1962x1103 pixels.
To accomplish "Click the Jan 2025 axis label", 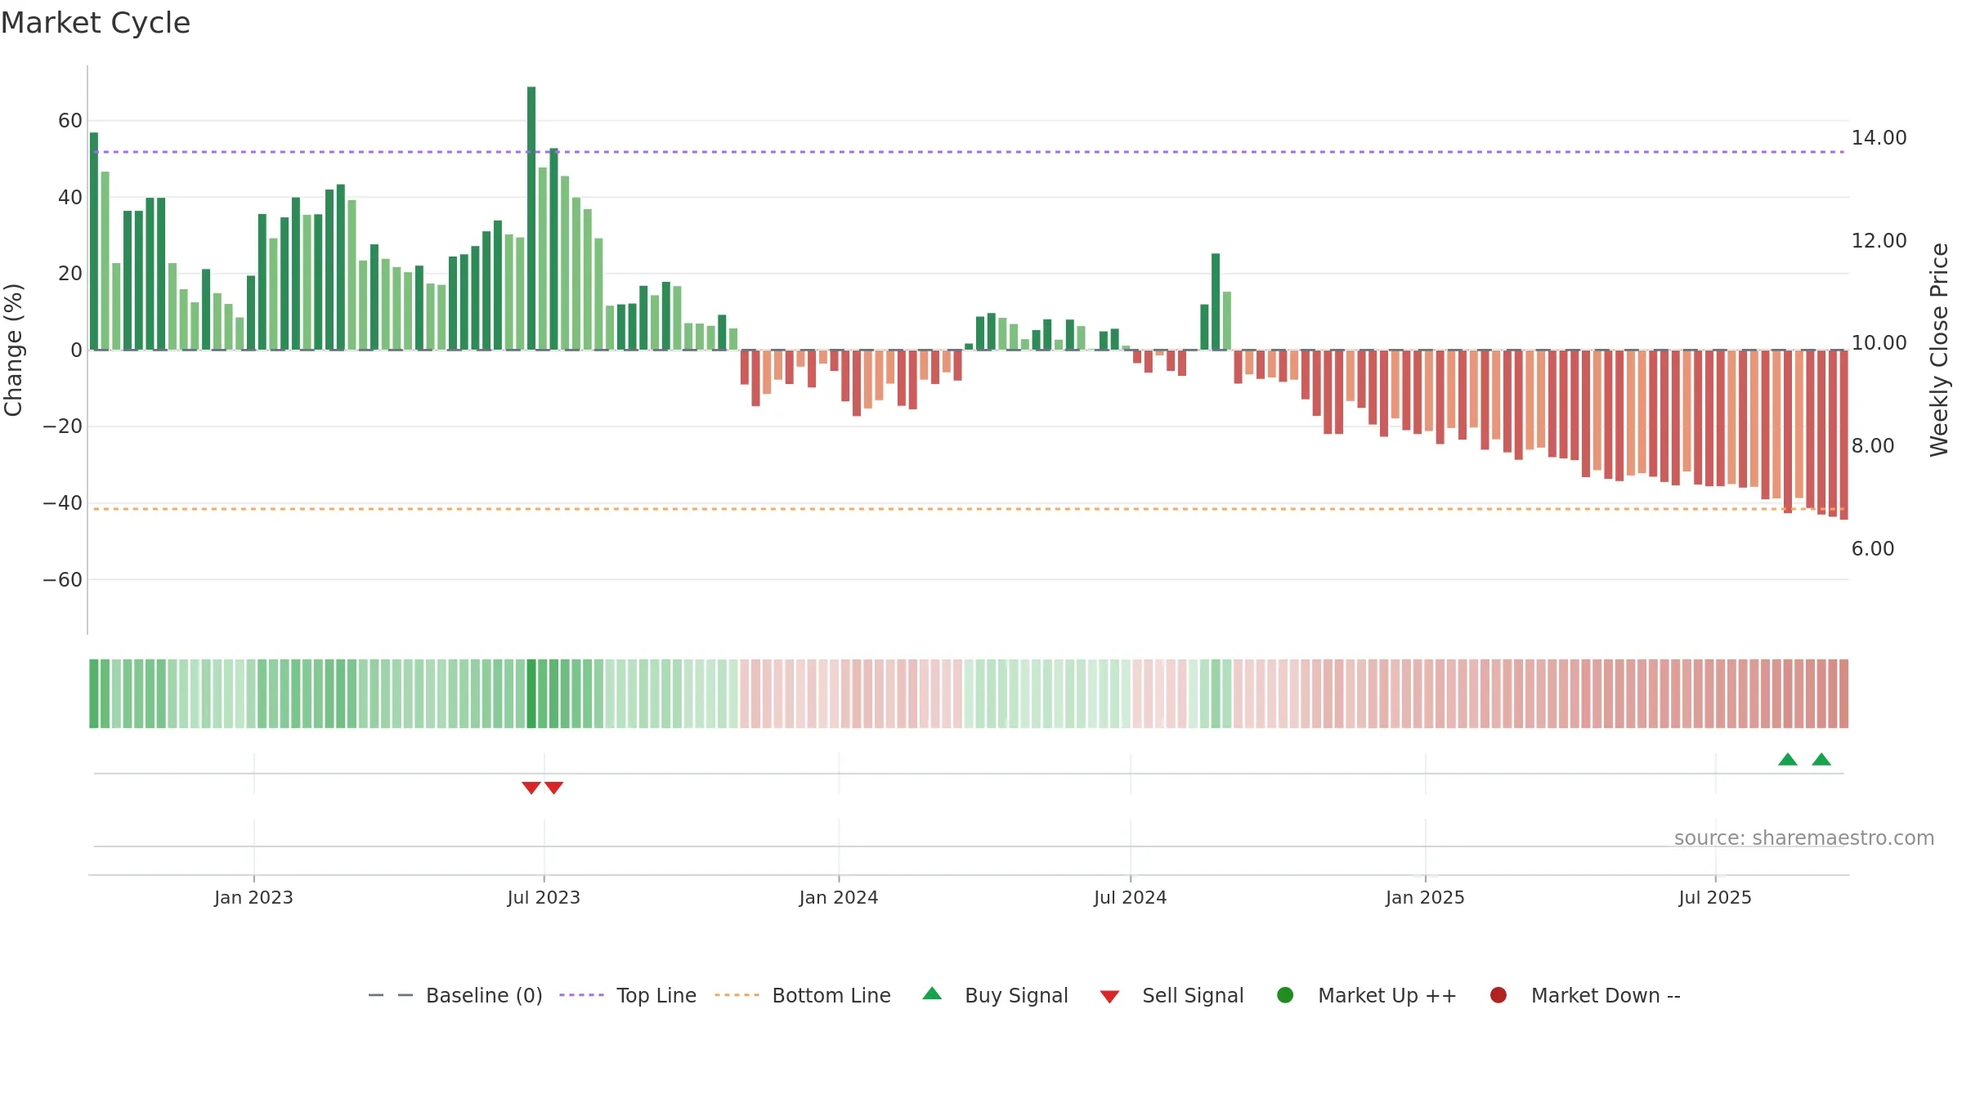I will (1425, 897).
